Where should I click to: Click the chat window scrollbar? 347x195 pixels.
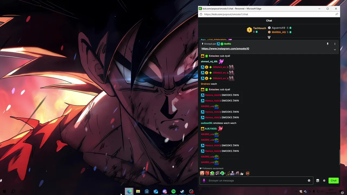[x=340, y=157]
